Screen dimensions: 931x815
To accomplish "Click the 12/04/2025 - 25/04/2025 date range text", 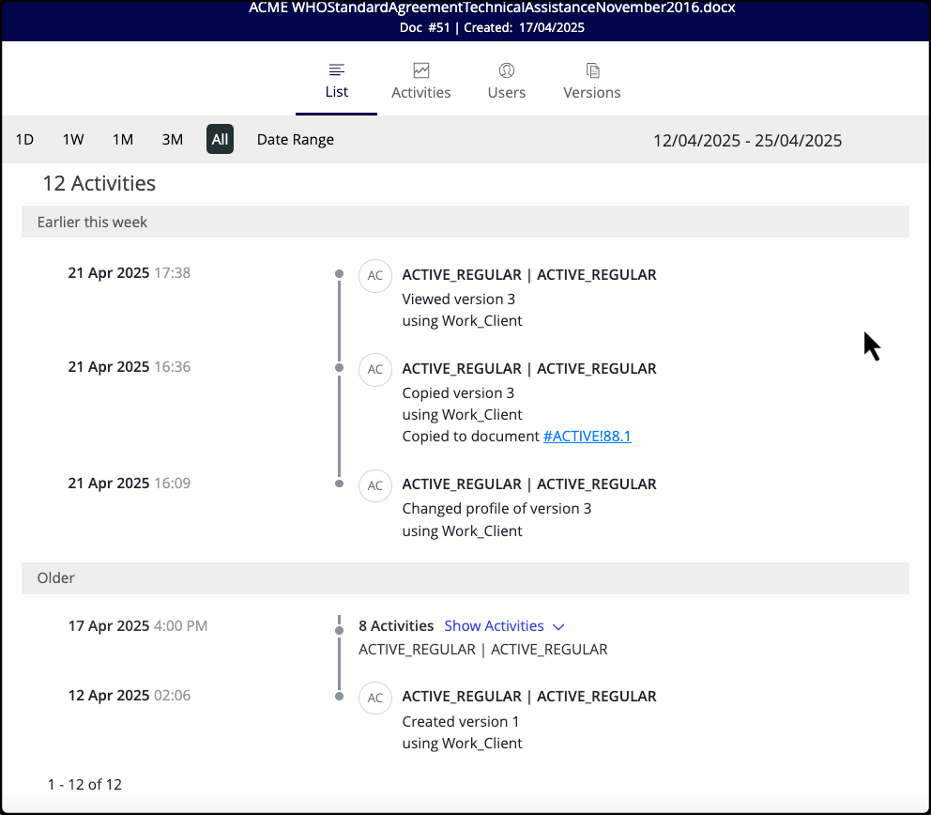I will point(748,139).
